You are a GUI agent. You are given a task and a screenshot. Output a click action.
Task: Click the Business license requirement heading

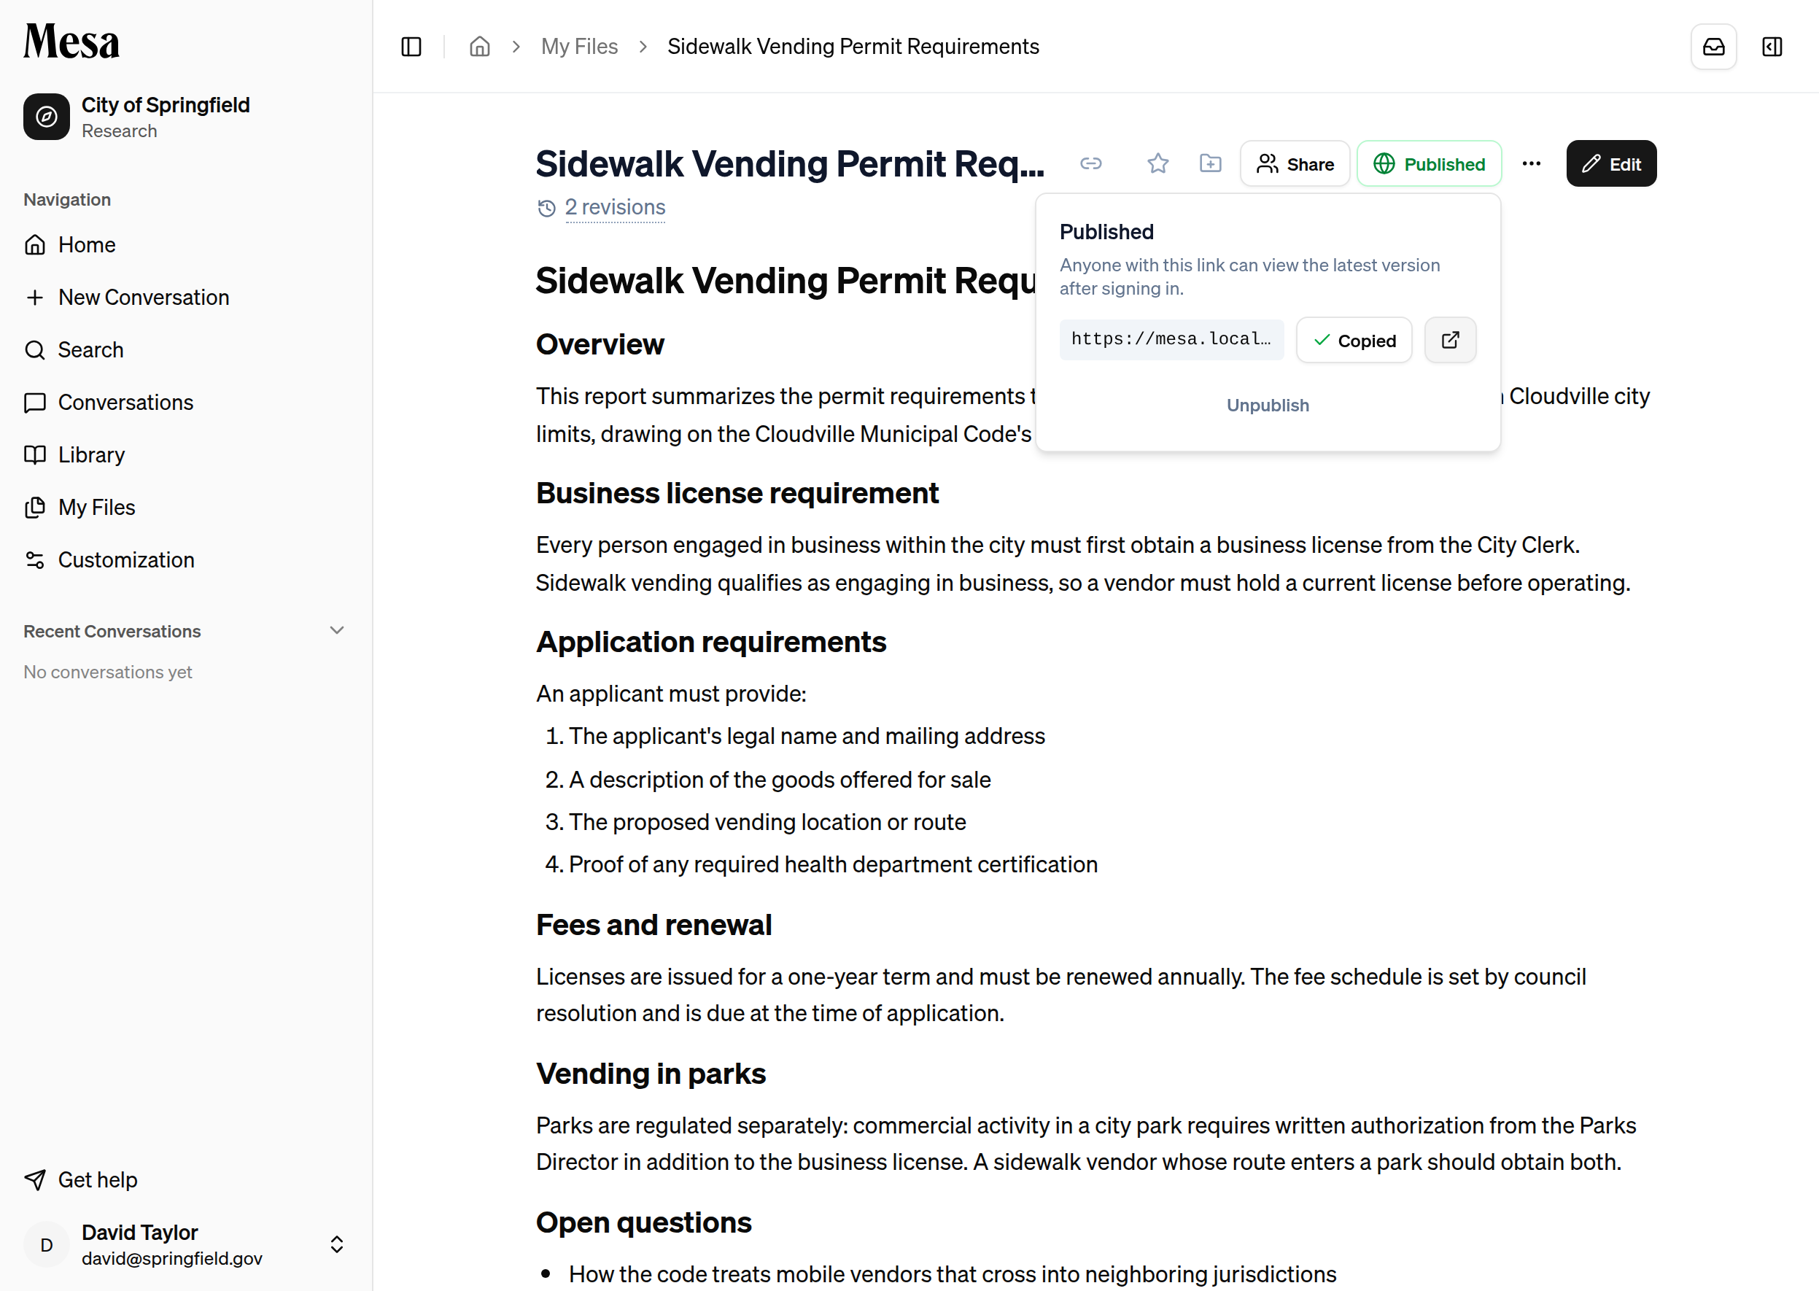click(737, 493)
